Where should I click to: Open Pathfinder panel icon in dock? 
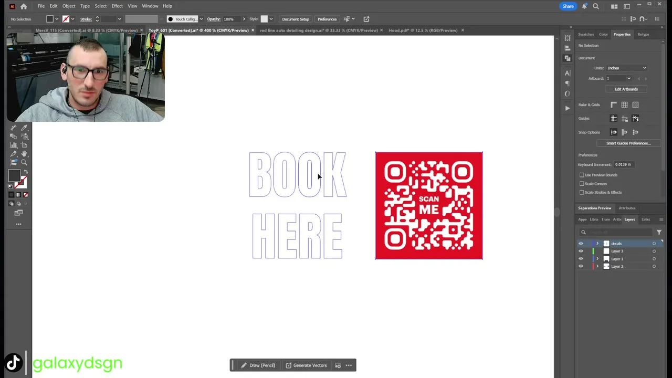[568, 58]
